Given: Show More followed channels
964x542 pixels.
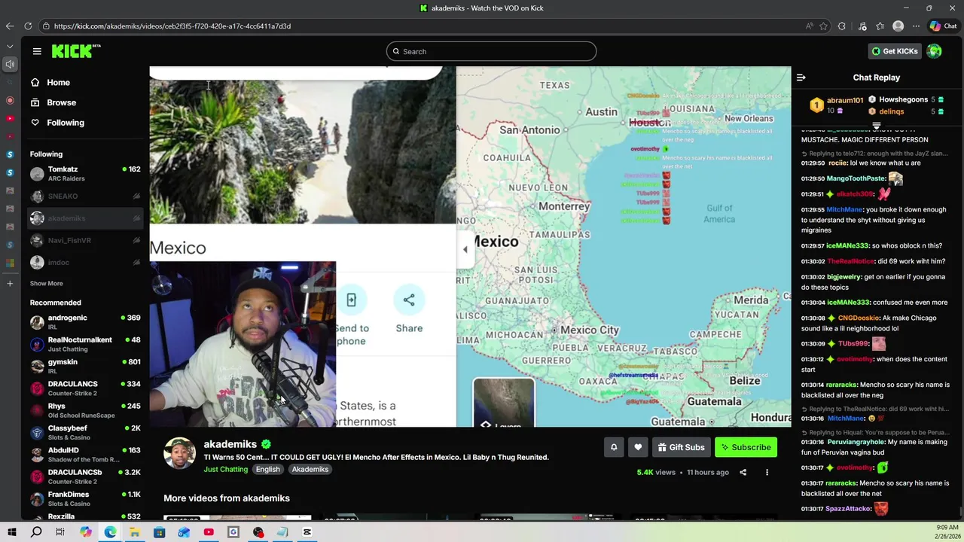Looking at the screenshot, I should point(46,284).
